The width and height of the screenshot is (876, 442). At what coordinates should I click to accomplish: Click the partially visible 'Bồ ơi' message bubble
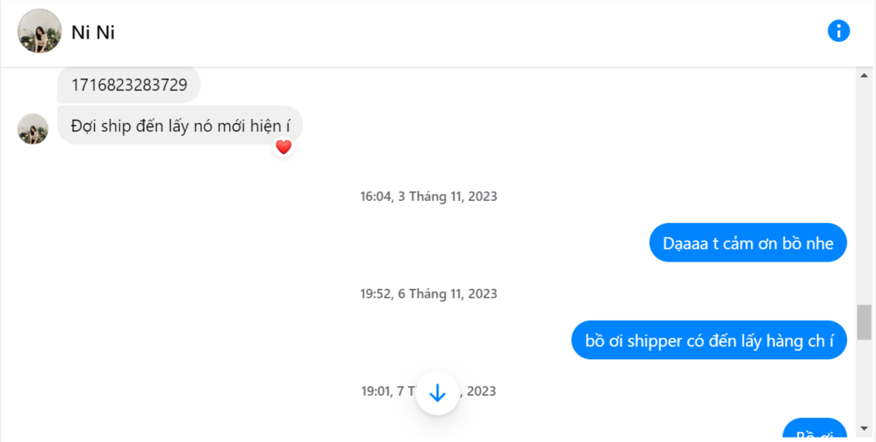point(814,430)
